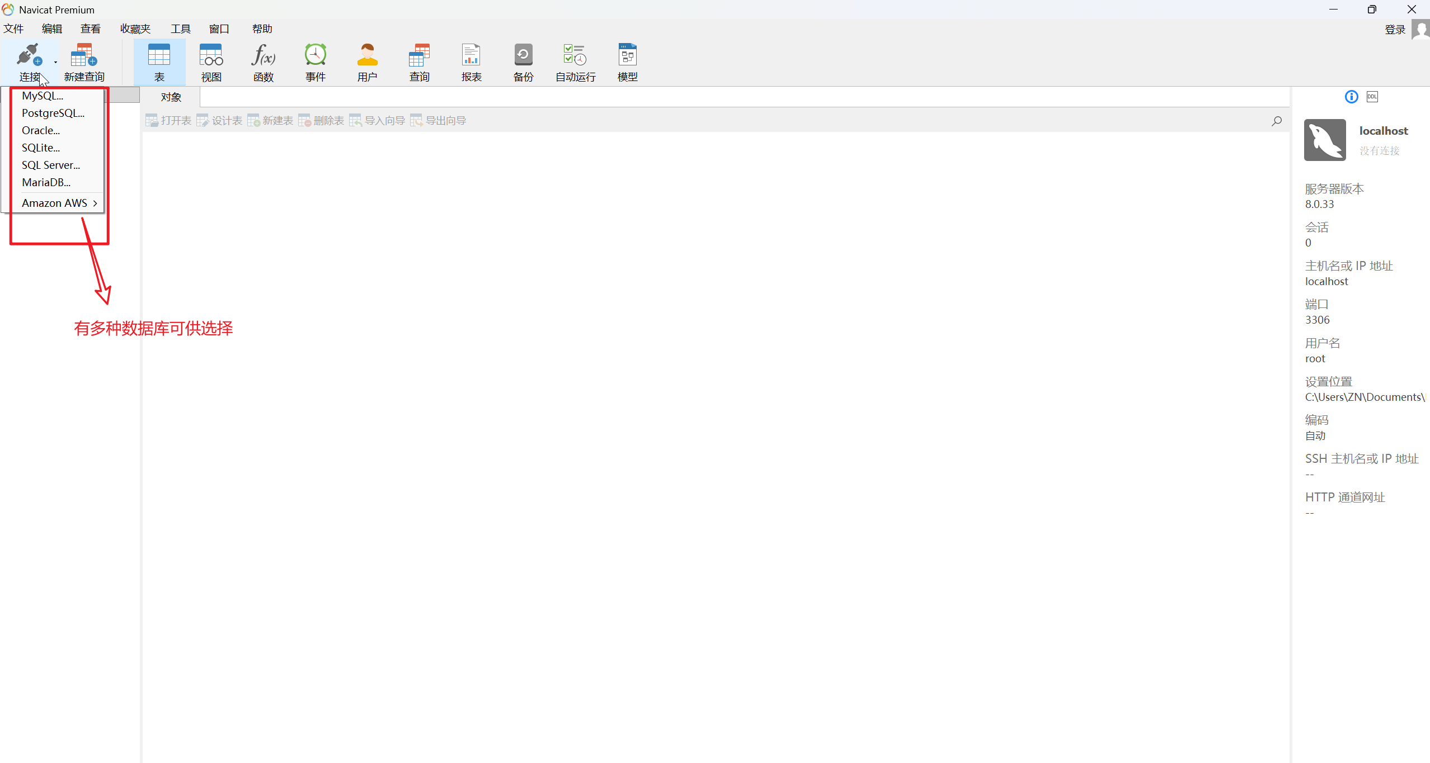Click the Login (登录) link
This screenshot has height=763, width=1430.
(1394, 30)
